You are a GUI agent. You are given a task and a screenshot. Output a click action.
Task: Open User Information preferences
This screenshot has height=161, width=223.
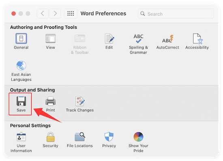21,142
